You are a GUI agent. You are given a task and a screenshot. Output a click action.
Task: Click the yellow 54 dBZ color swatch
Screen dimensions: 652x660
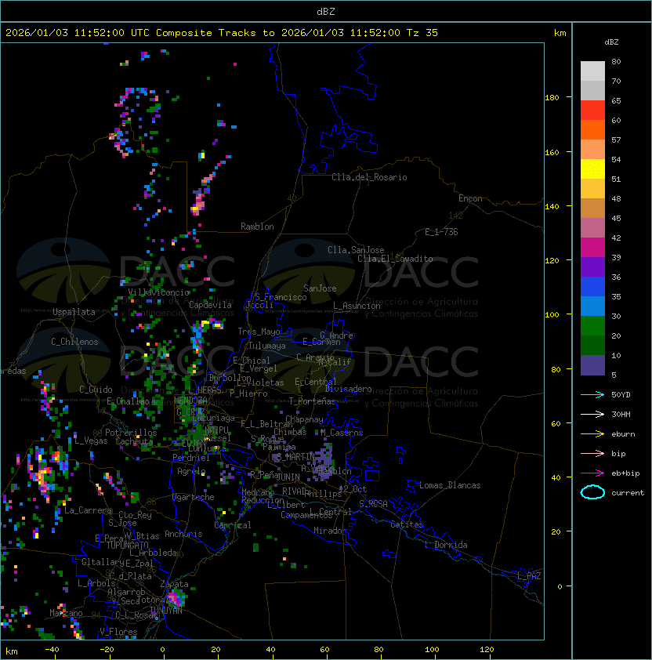(x=592, y=169)
